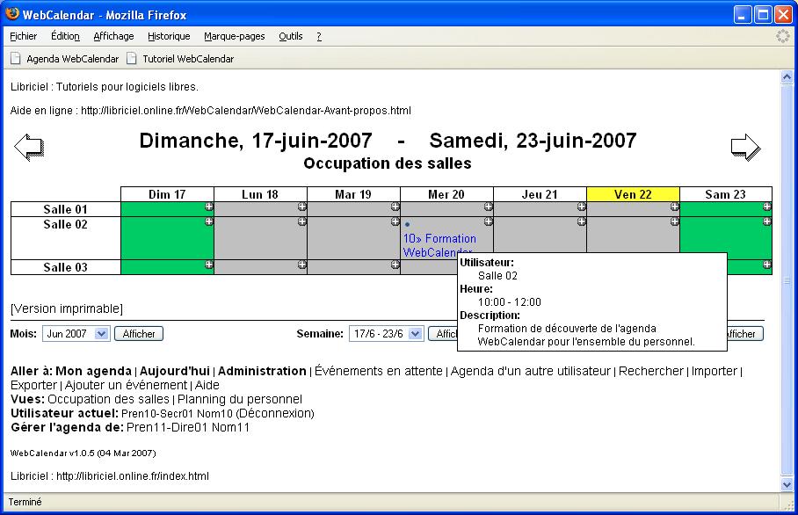798x515 pixels.
Task: Open the Aide link
Action: coord(207,385)
